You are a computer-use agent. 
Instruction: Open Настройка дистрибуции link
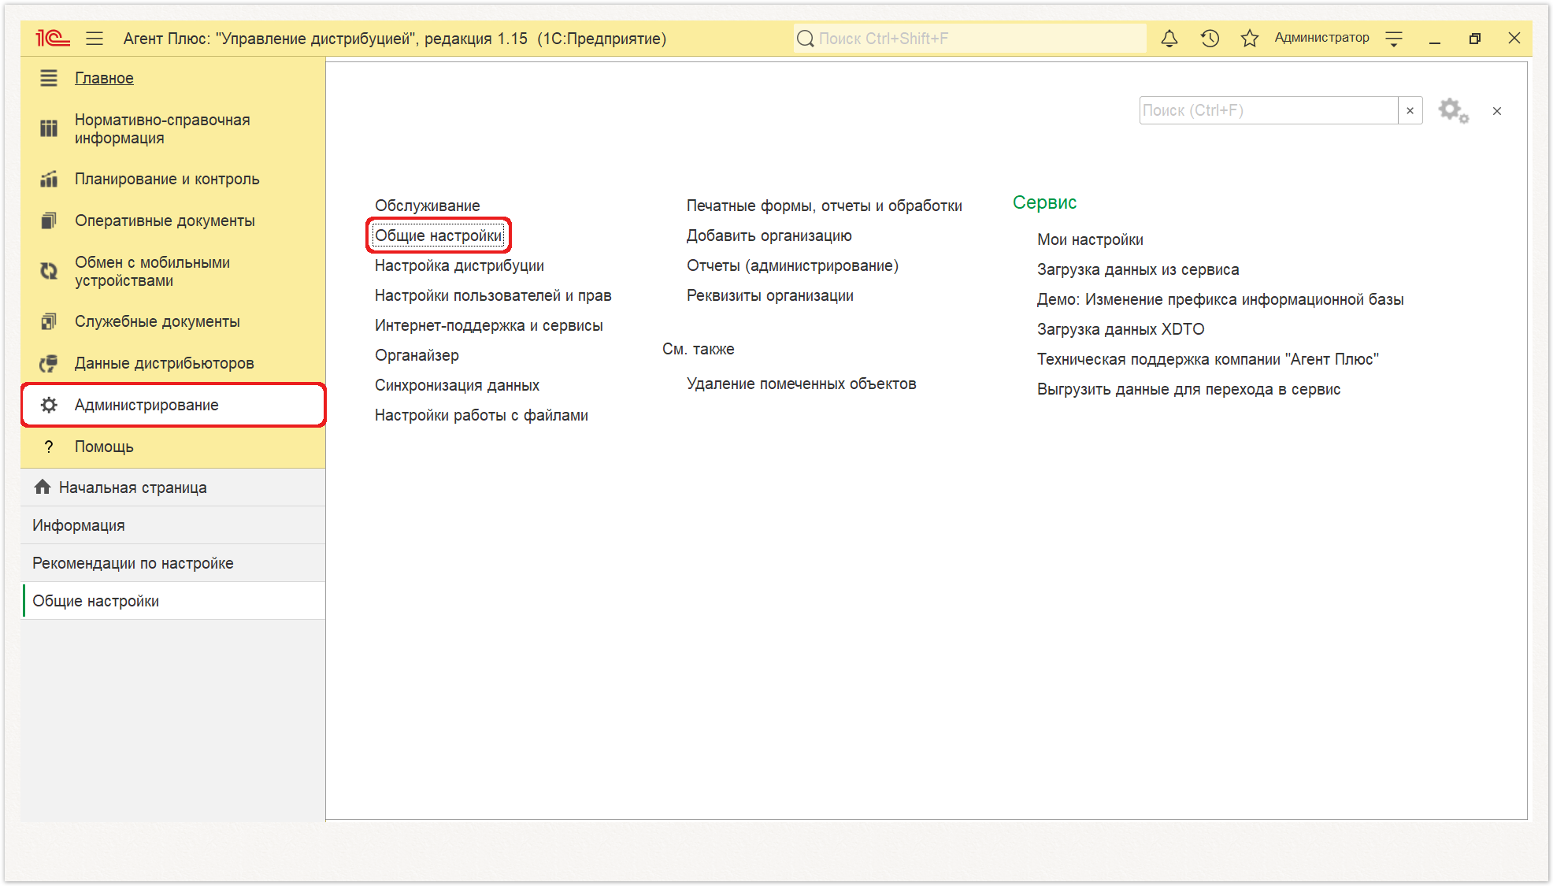tap(459, 265)
